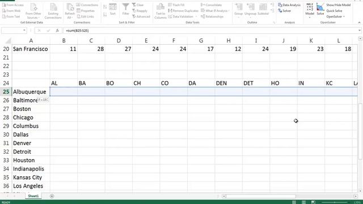
Task: Click Relationships button
Action: (212, 16)
